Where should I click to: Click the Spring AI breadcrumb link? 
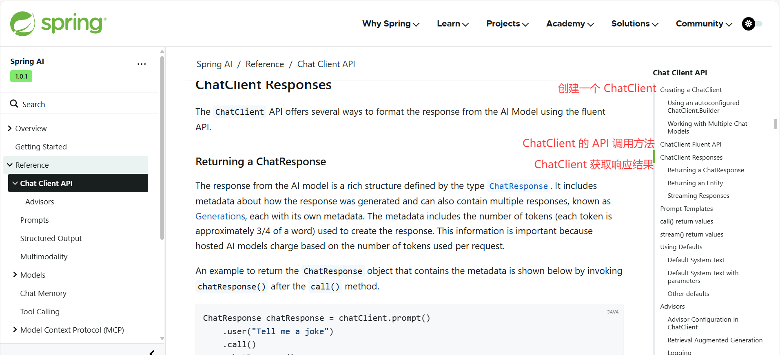click(214, 64)
